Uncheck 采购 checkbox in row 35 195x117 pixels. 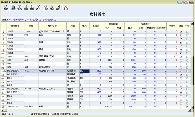point(187,107)
